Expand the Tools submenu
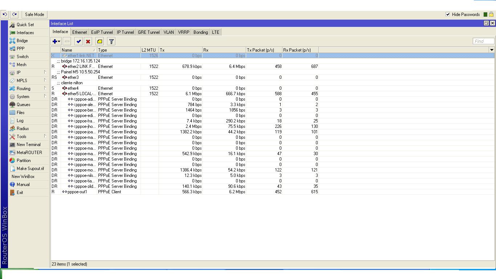 point(28,137)
